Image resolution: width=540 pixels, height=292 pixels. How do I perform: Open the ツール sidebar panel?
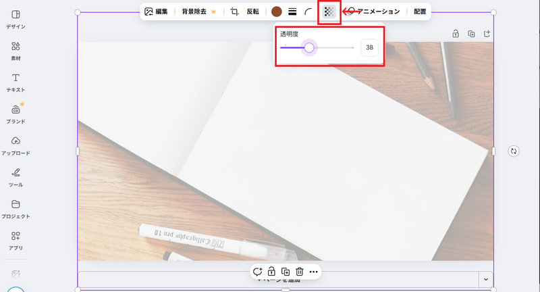(16, 178)
